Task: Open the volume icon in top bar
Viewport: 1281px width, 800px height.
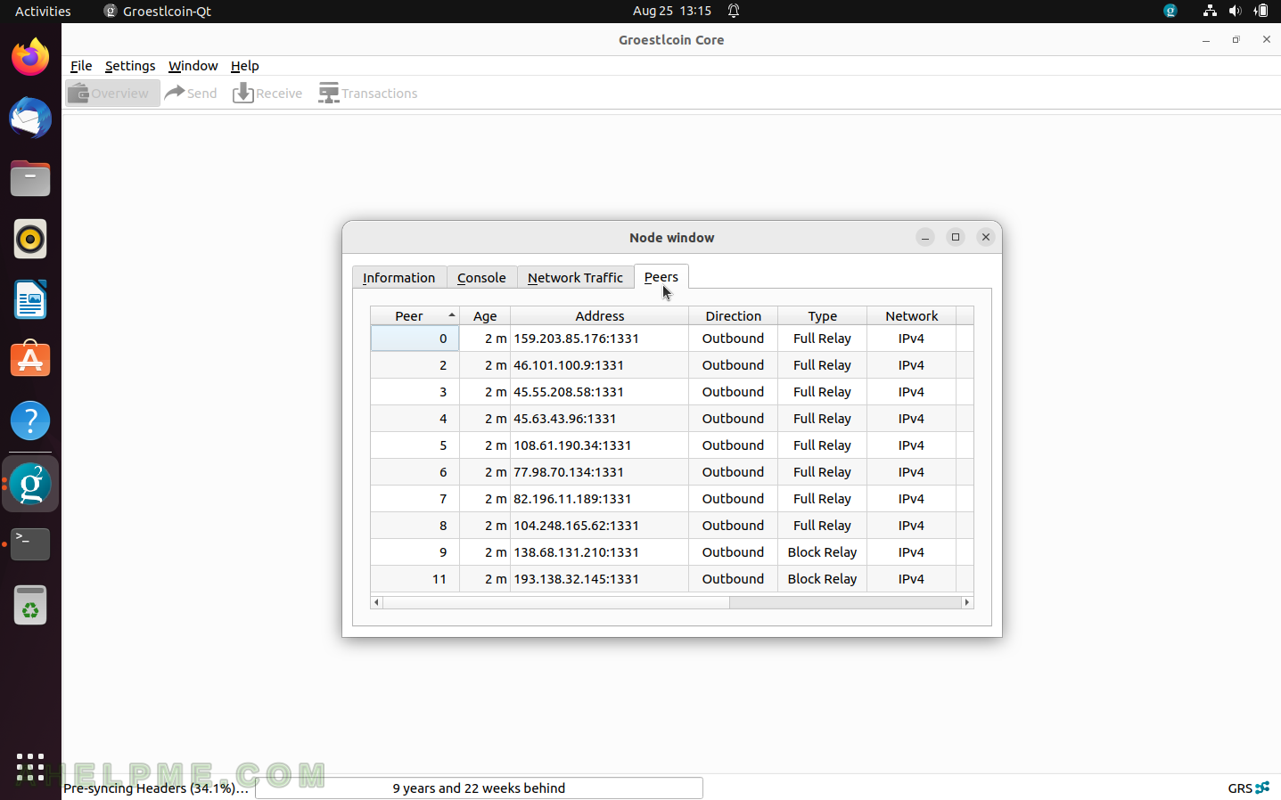Action: pos(1235,11)
